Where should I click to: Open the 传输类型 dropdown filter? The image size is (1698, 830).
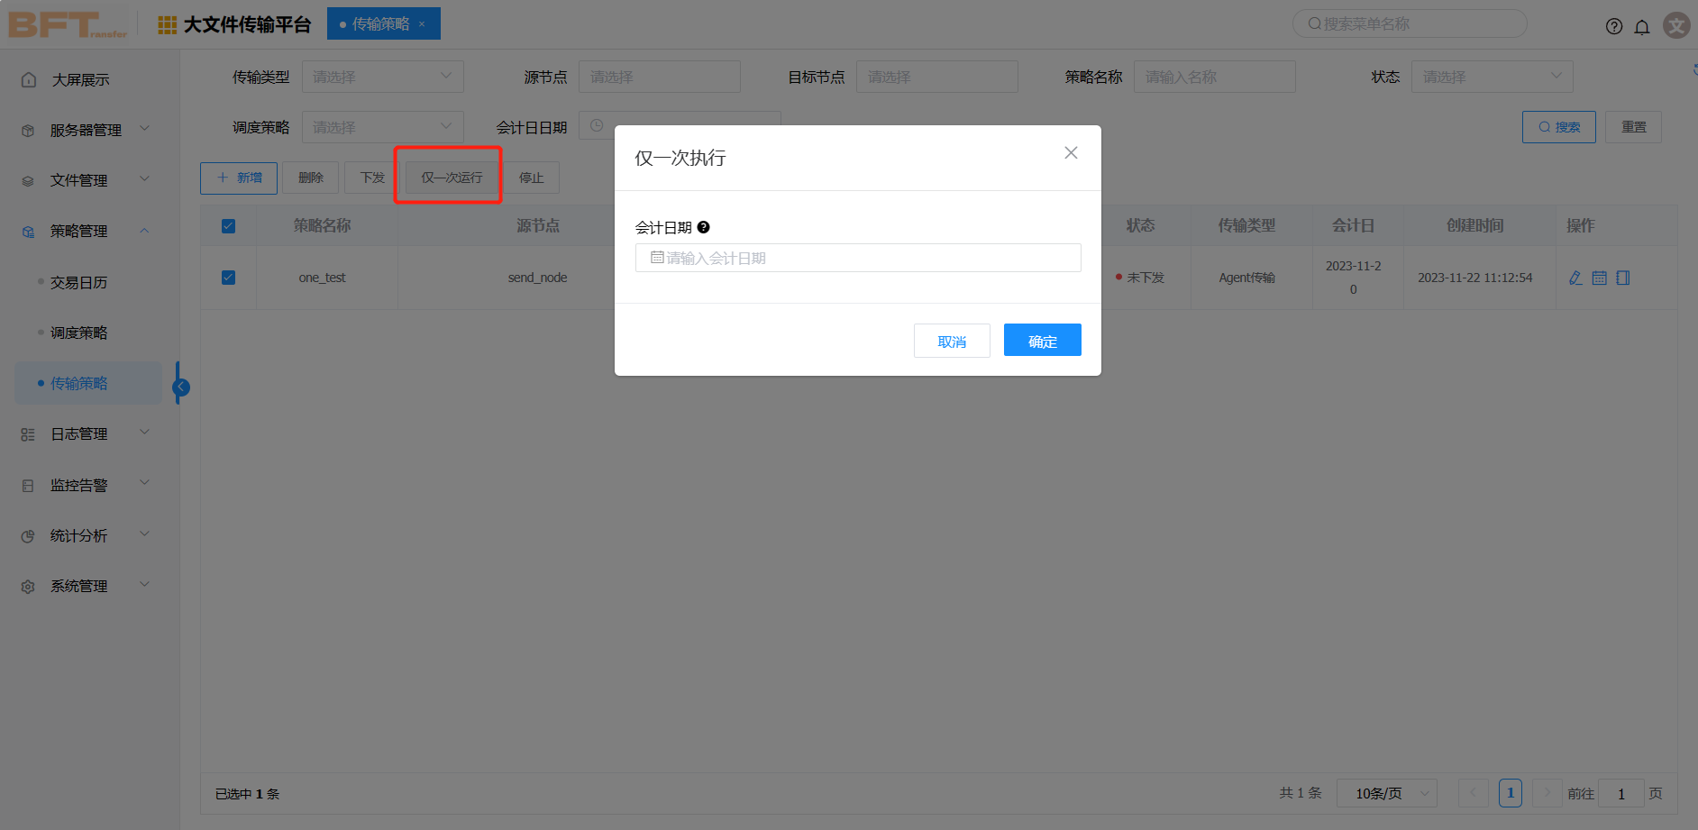[x=382, y=77]
